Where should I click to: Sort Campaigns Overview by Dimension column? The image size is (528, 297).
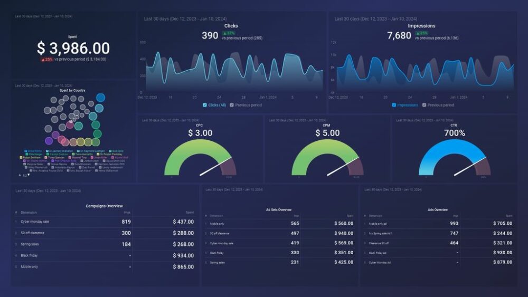point(29,213)
